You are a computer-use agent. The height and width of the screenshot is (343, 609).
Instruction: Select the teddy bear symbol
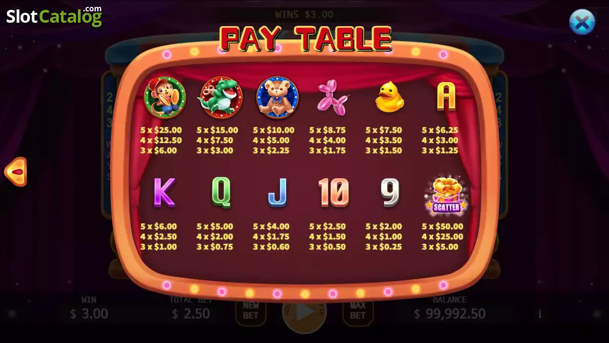pyautogui.click(x=277, y=97)
